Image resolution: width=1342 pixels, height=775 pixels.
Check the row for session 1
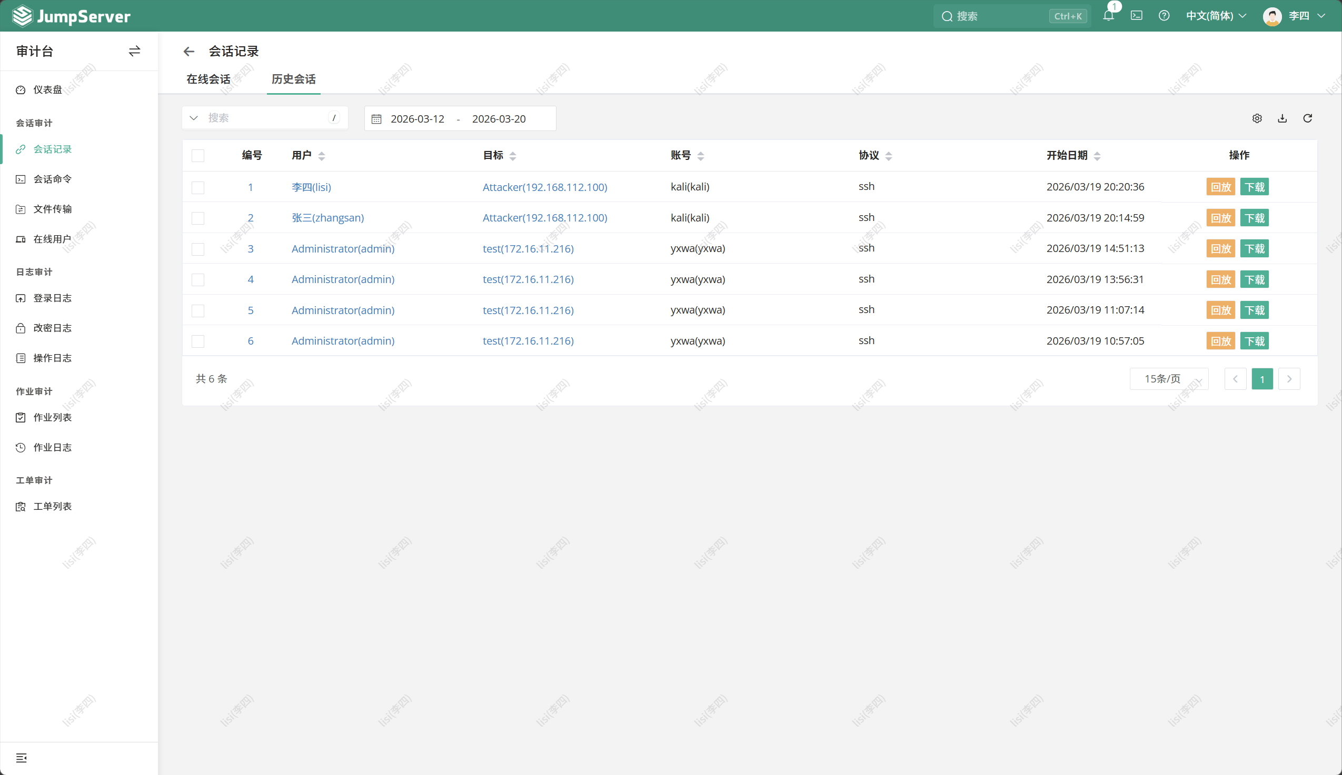[x=198, y=187]
